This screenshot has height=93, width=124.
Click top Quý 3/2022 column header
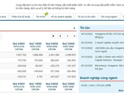[68, 46]
